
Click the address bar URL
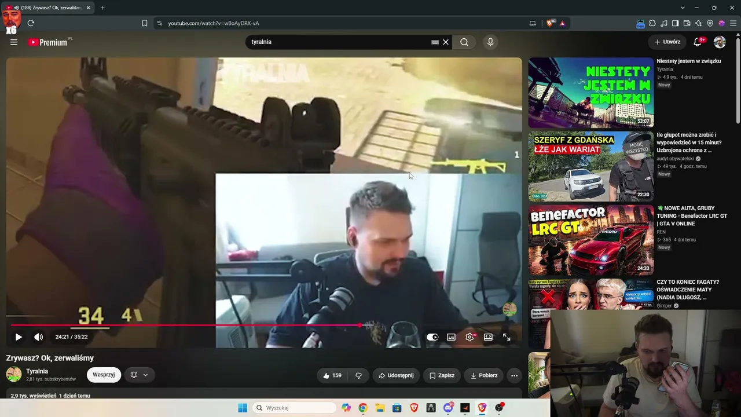click(x=214, y=23)
